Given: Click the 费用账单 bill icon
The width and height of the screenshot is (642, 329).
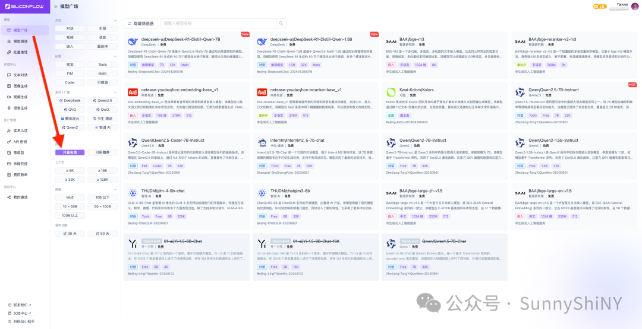Looking at the screenshot, I should [9, 175].
